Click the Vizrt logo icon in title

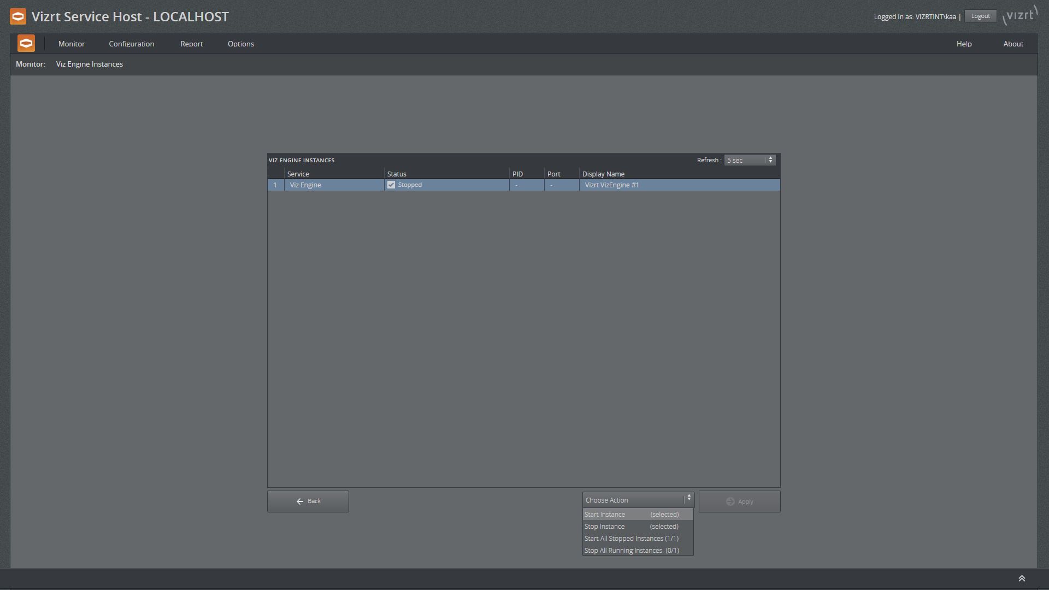(x=18, y=16)
